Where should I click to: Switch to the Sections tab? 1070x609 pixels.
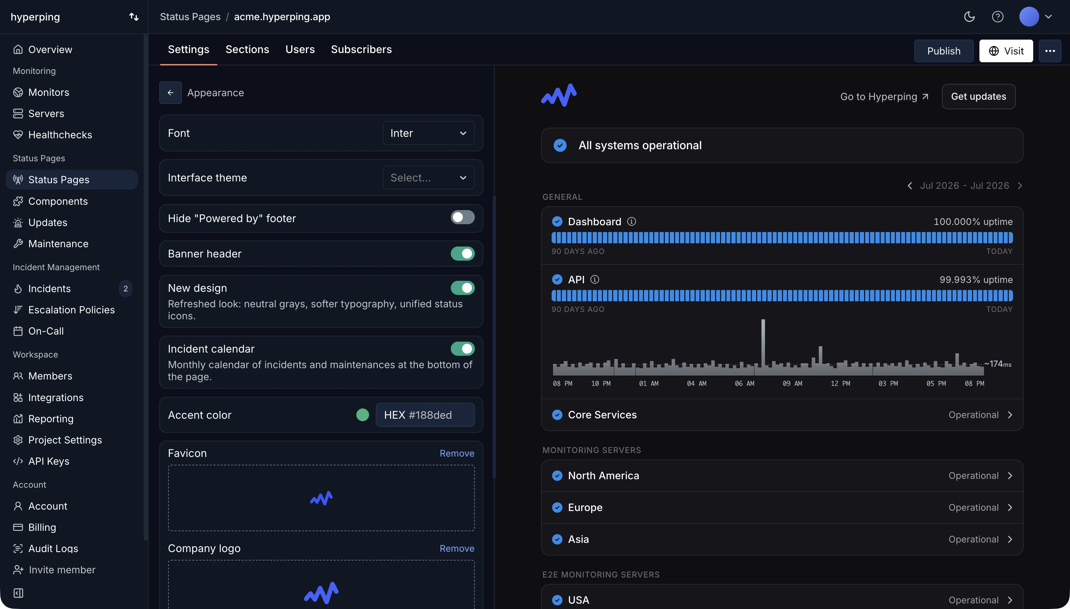coord(247,50)
